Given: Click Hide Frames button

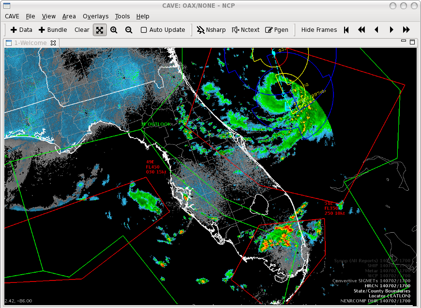Looking at the screenshot, I should click(319, 30).
